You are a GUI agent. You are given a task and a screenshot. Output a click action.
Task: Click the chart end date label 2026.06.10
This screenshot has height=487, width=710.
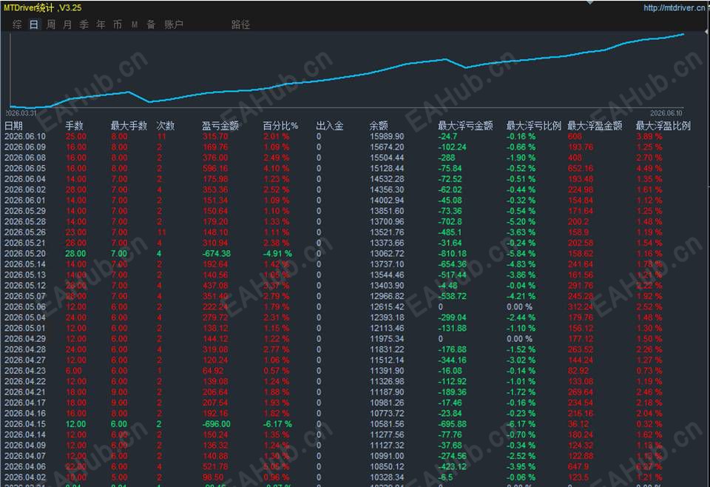point(666,113)
